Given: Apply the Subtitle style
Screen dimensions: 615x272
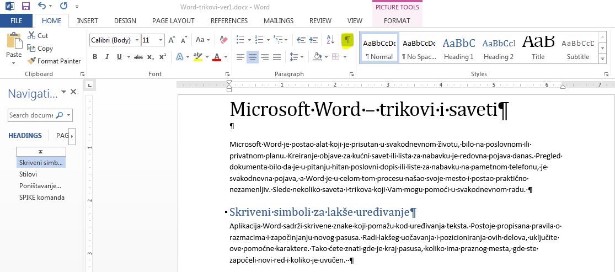Looking at the screenshot, I should [578, 47].
